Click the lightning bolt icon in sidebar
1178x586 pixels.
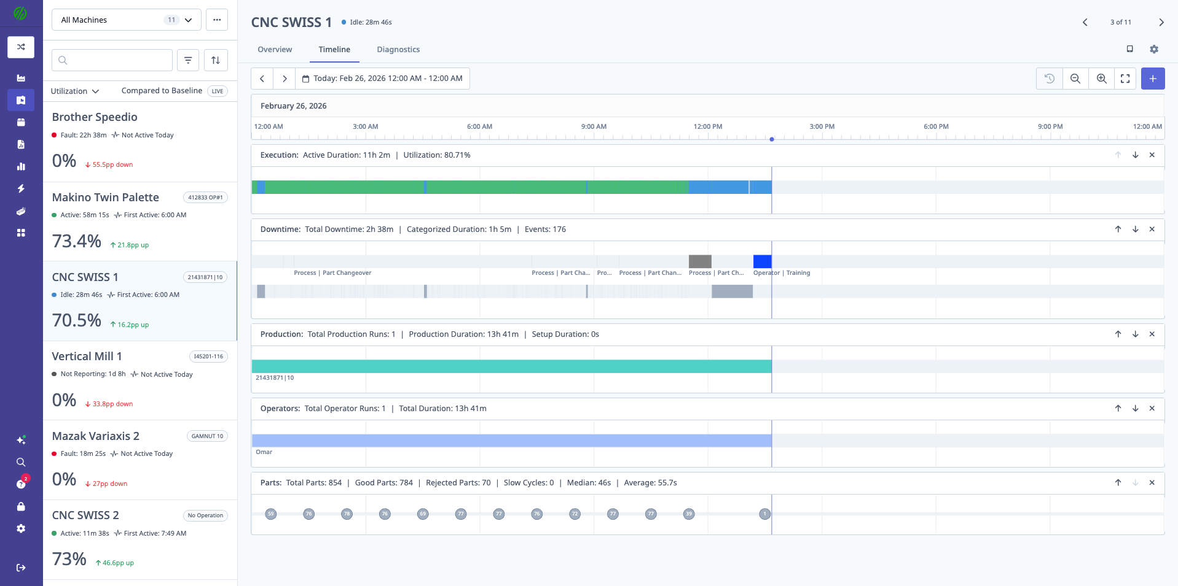tap(21, 188)
